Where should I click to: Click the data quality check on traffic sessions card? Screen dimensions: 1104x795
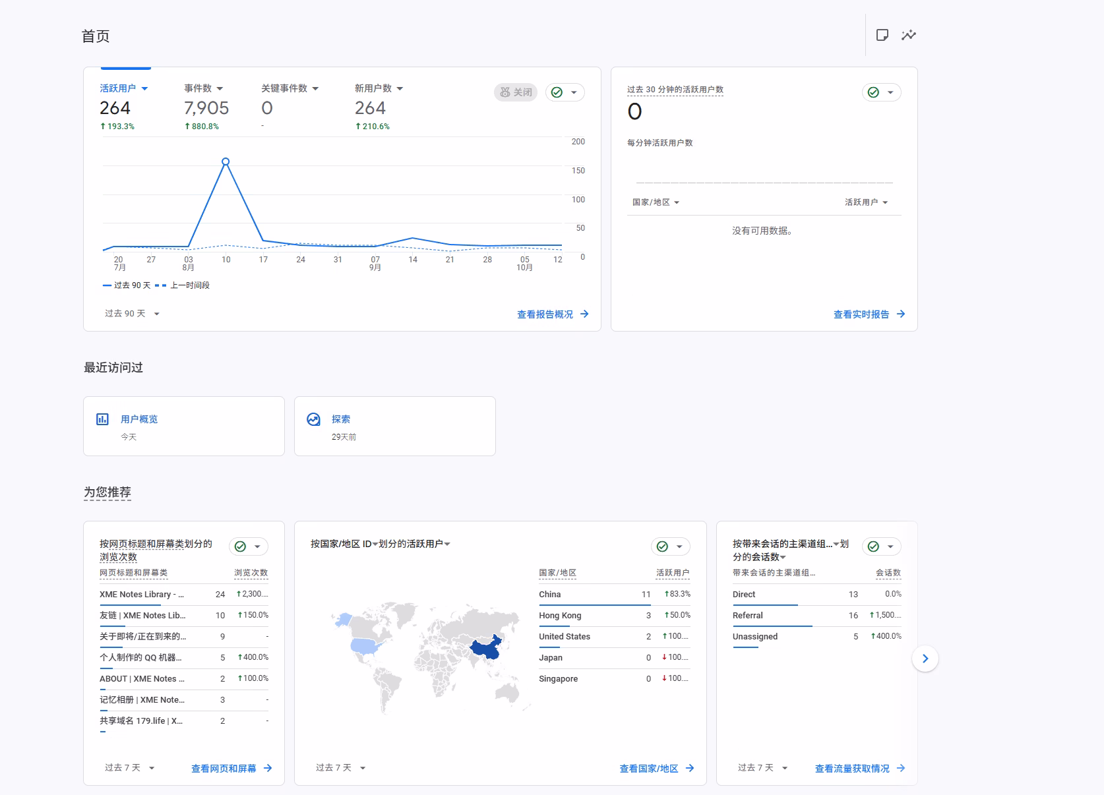[874, 546]
